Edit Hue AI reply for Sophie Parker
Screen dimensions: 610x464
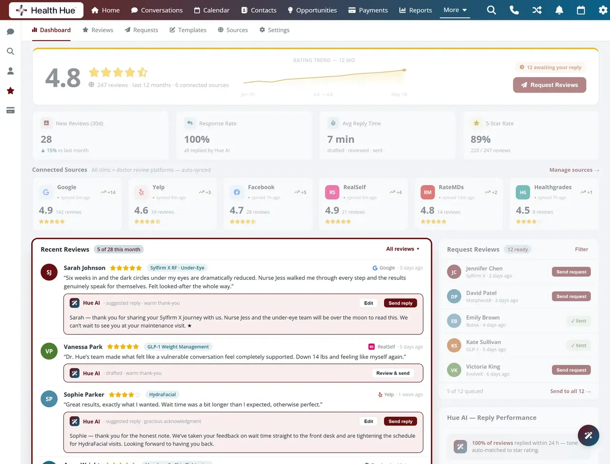point(368,421)
